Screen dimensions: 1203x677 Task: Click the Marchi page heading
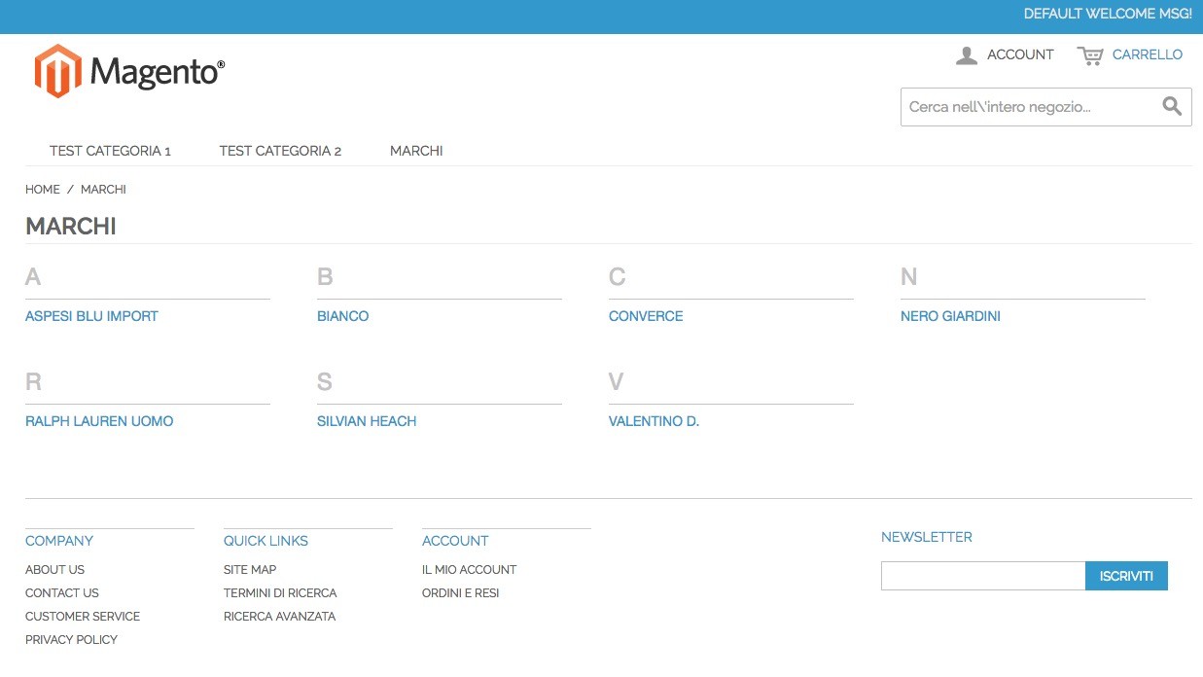(71, 227)
